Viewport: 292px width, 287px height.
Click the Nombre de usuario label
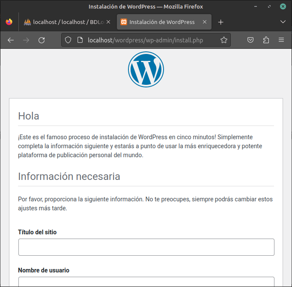(44, 270)
